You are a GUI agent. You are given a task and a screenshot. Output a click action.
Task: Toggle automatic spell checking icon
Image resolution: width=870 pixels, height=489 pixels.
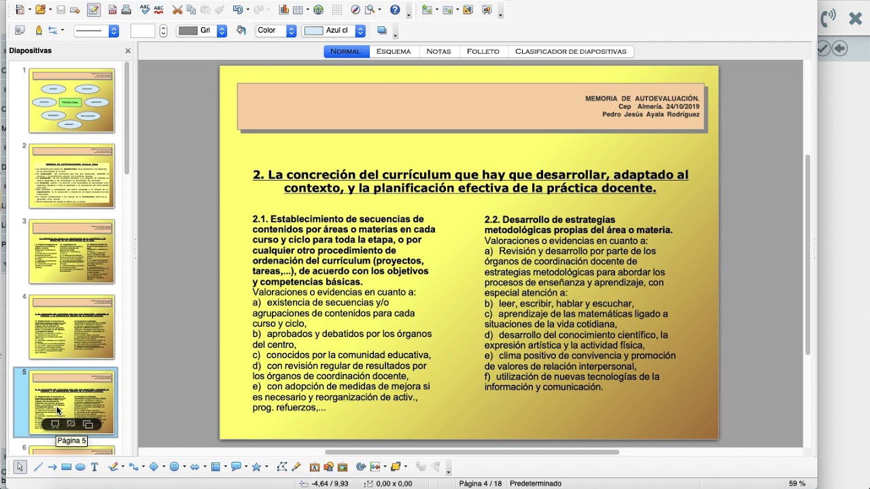click(x=158, y=10)
